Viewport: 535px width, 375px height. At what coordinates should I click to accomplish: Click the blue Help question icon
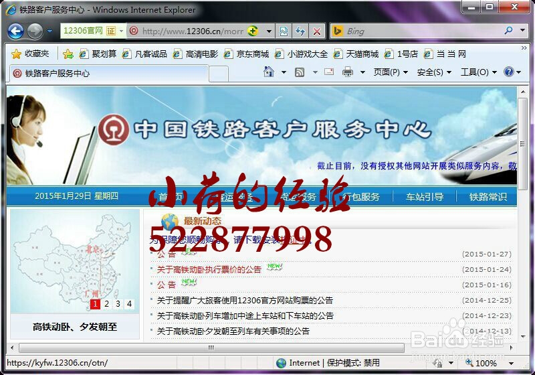coord(508,72)
